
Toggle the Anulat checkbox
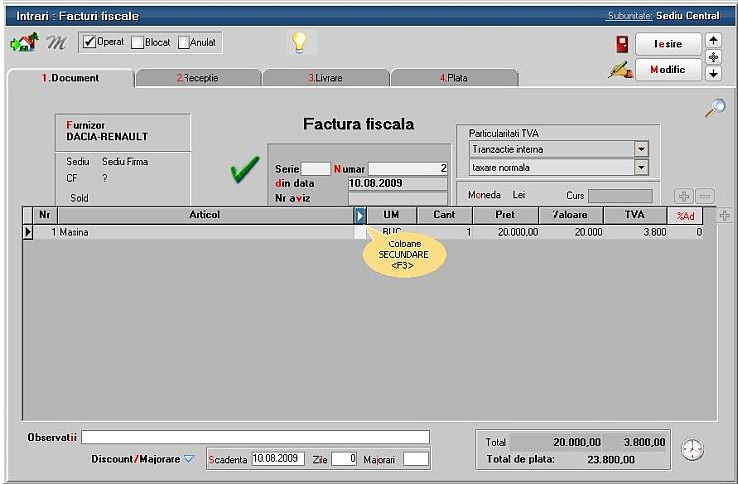(184, 42)
